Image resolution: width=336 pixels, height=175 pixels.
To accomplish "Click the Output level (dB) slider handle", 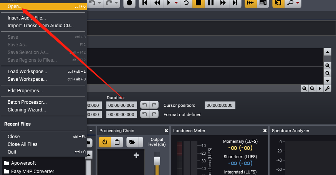I will coord(157,161).
